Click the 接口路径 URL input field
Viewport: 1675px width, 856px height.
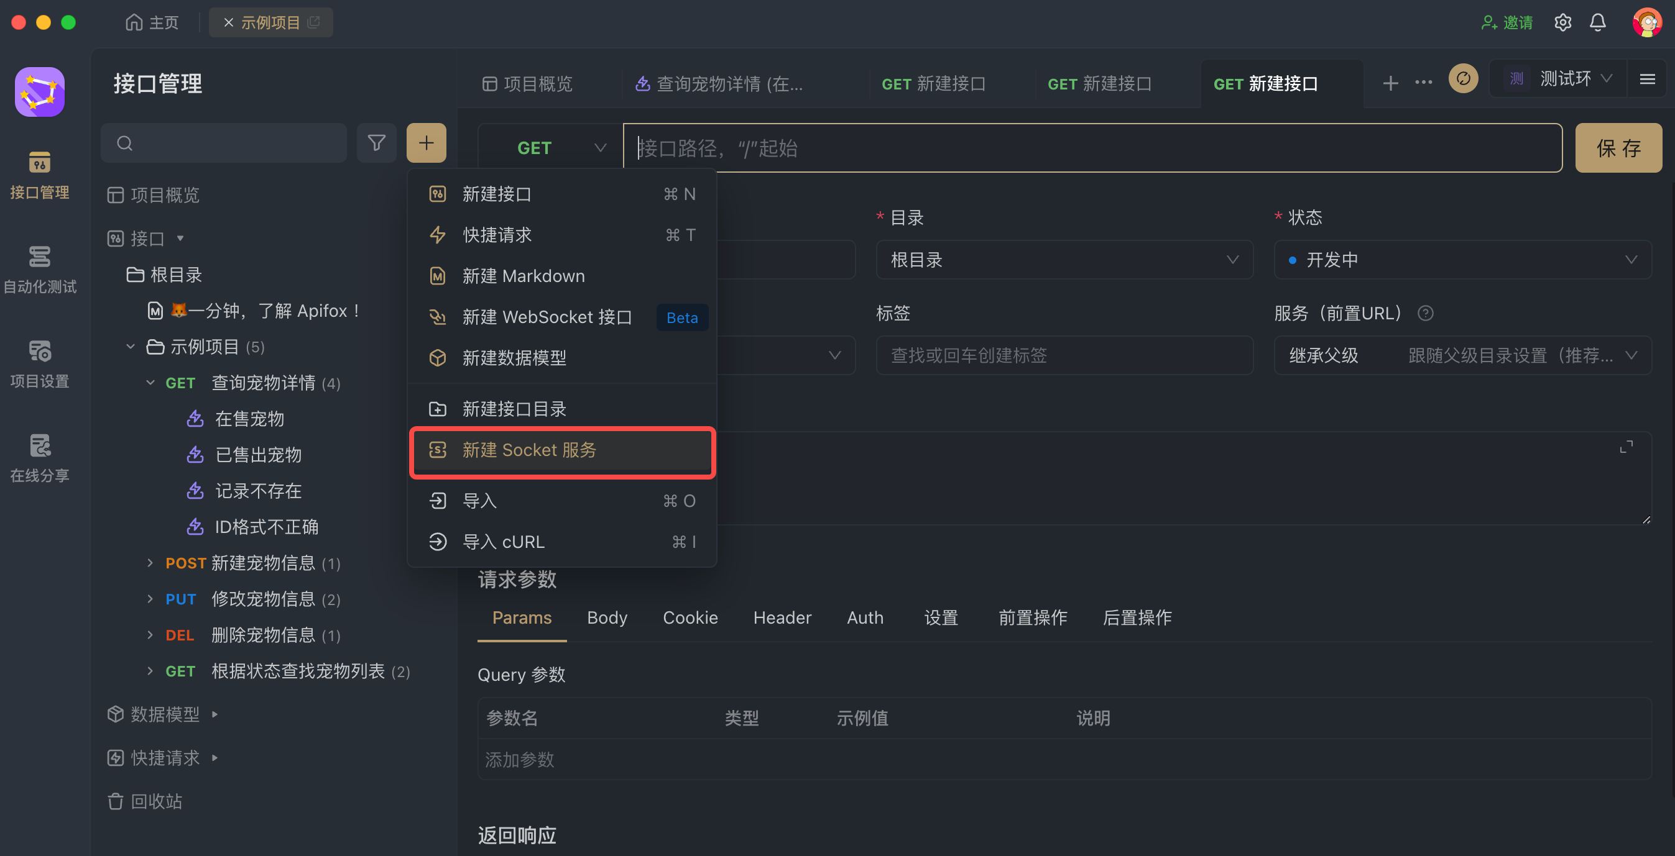point(1092,148)
